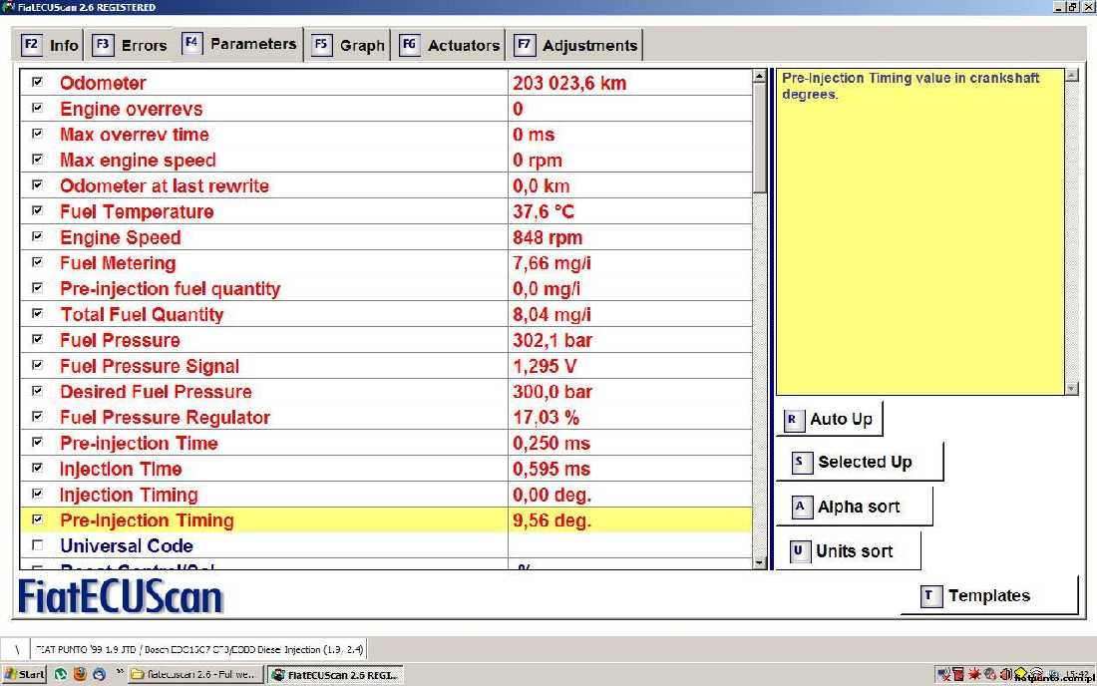Image resolution: width=1097 pixels, height=686 pixels.
Task: Click the Units sort button
Action: 848,551
